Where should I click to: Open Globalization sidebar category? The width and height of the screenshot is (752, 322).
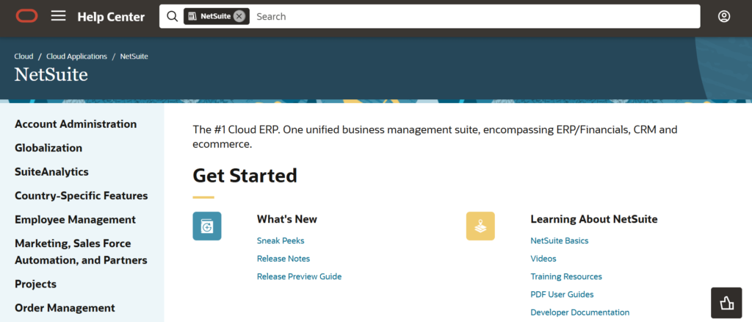pos(48,148)
